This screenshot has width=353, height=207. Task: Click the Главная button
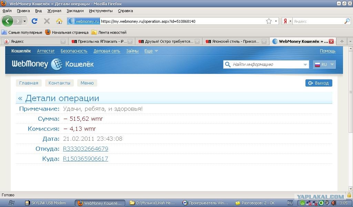point(29,83)
